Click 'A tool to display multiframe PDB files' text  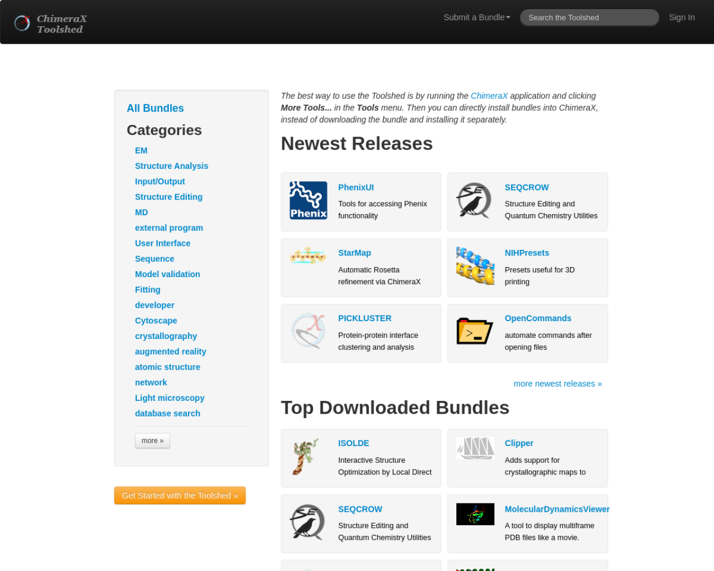[x=549, y=531]
